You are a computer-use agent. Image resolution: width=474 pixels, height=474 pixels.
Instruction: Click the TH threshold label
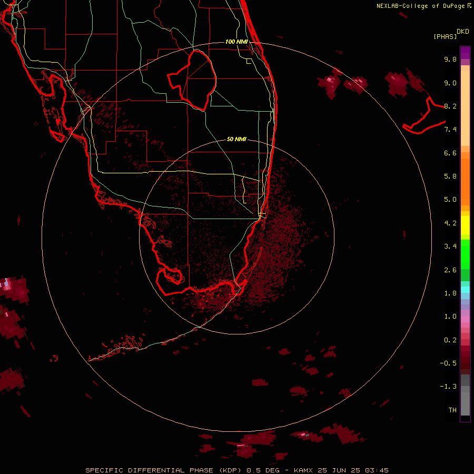coord(452,410)
